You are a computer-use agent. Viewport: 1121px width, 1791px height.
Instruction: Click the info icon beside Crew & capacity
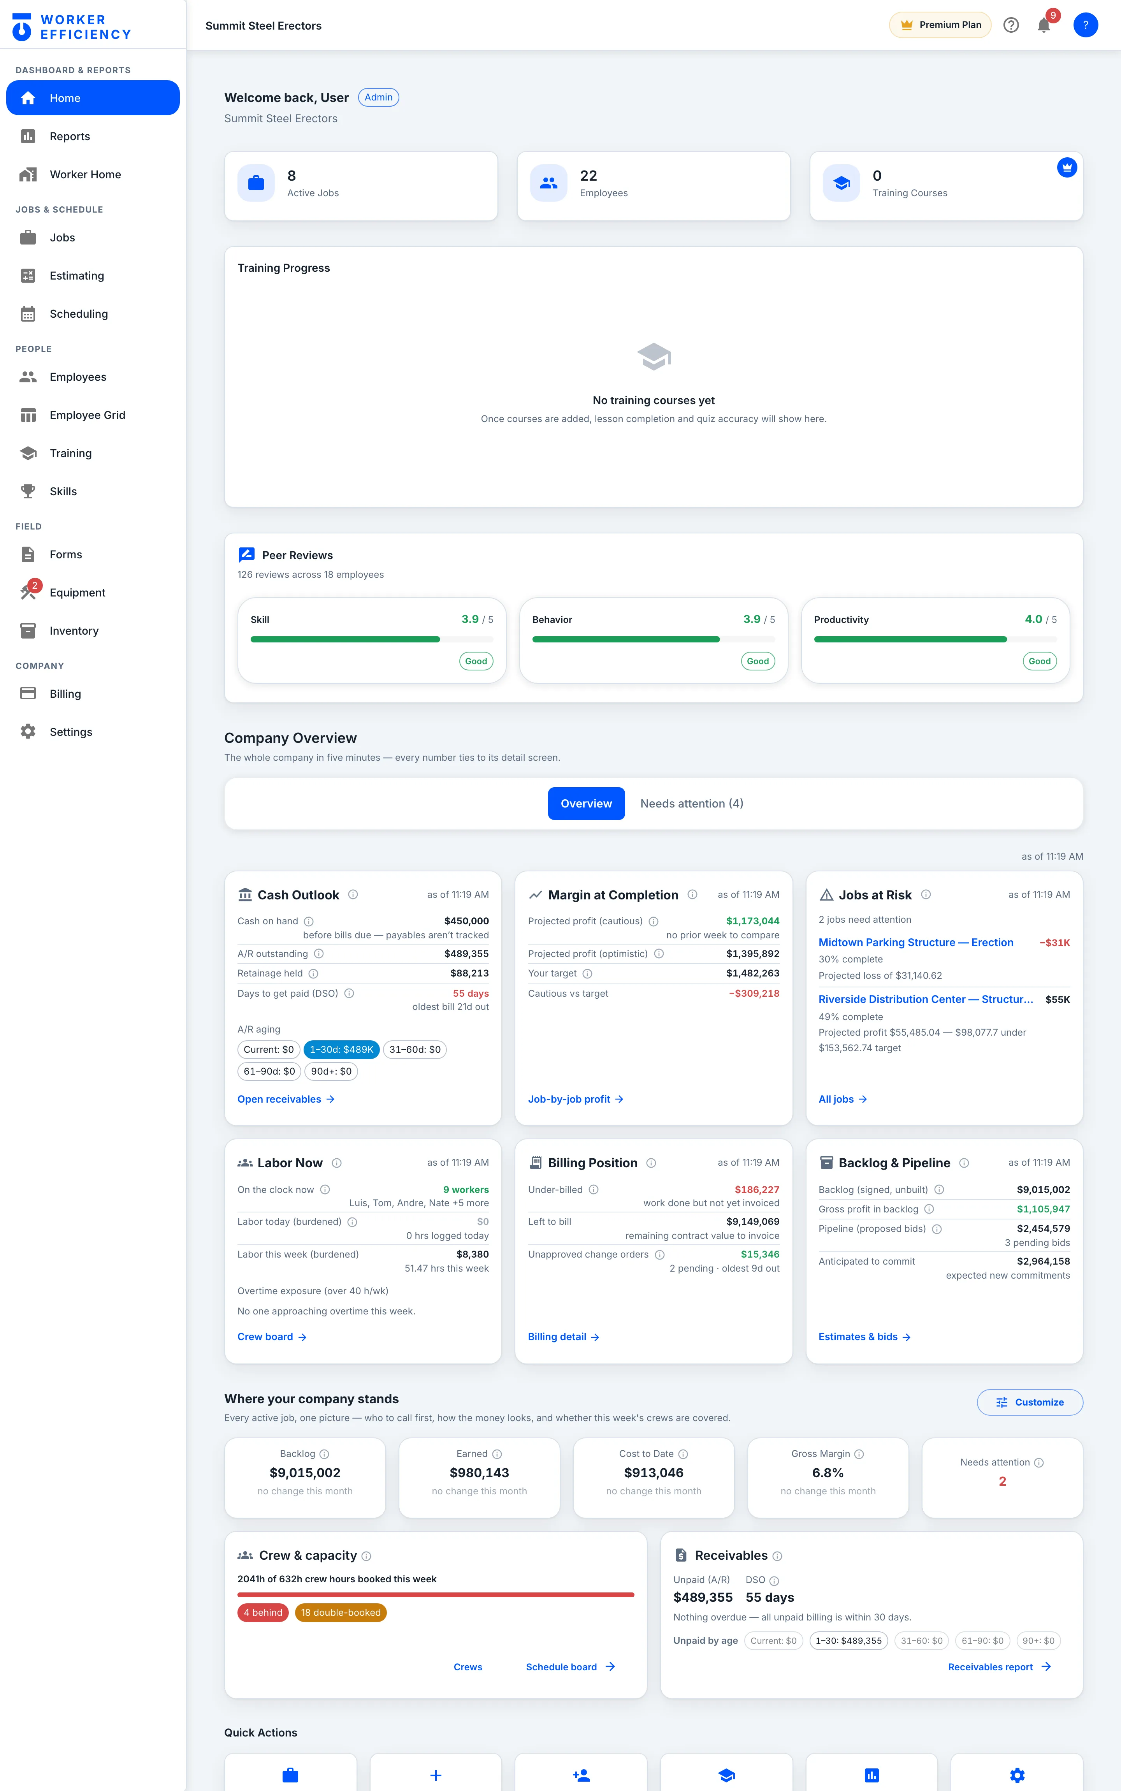click(x=366, y=1556)
